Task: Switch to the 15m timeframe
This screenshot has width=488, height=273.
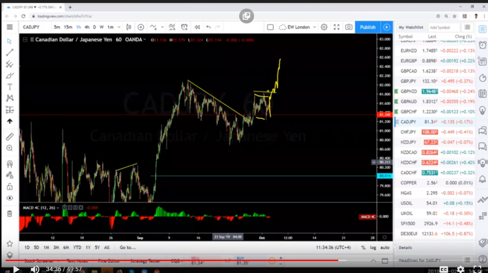Action: pos(68,27)
